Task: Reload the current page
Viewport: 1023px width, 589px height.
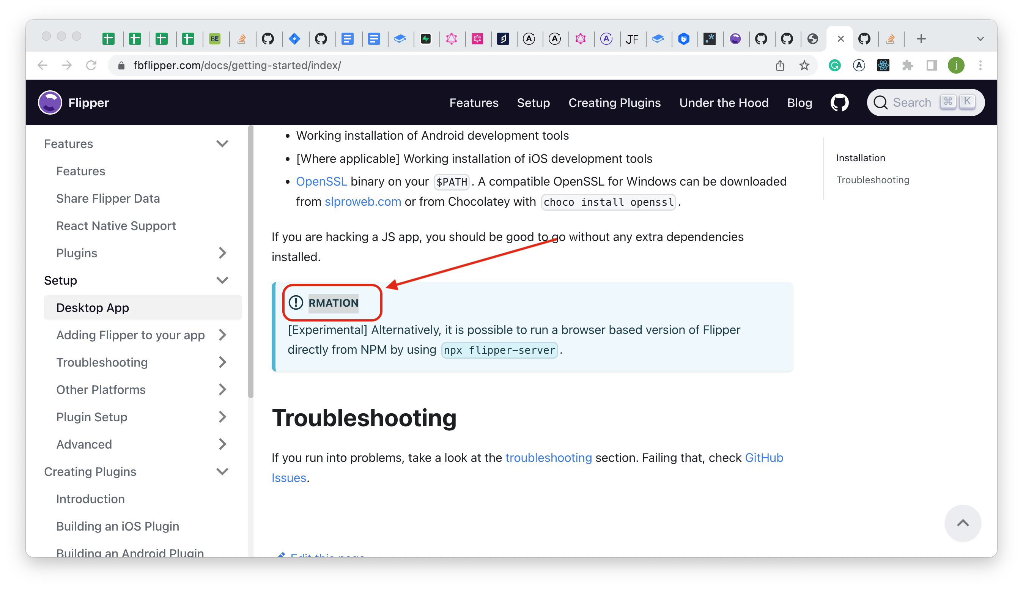Action: (91, 65)
